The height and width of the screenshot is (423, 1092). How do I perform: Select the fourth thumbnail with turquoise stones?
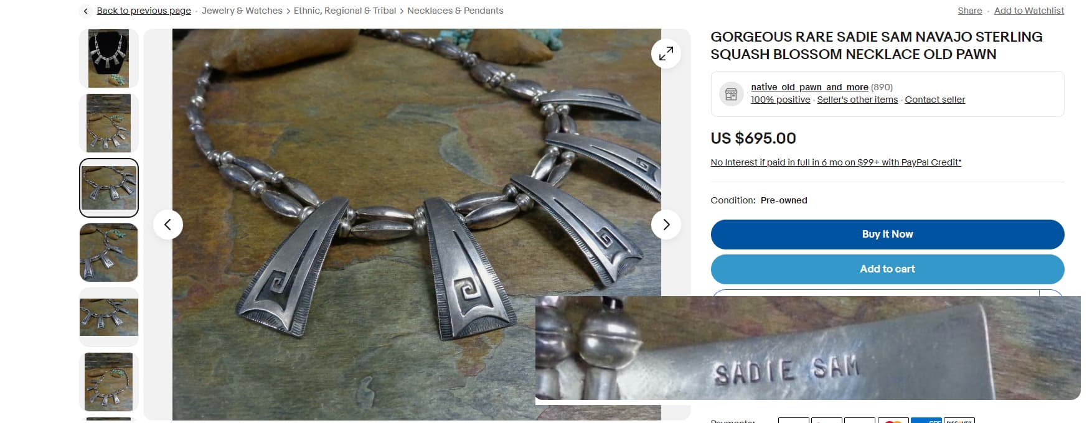(109, 253)
